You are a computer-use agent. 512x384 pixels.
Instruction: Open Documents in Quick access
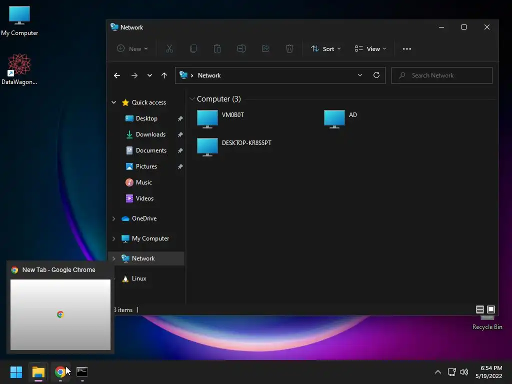[x=151, y=150]
